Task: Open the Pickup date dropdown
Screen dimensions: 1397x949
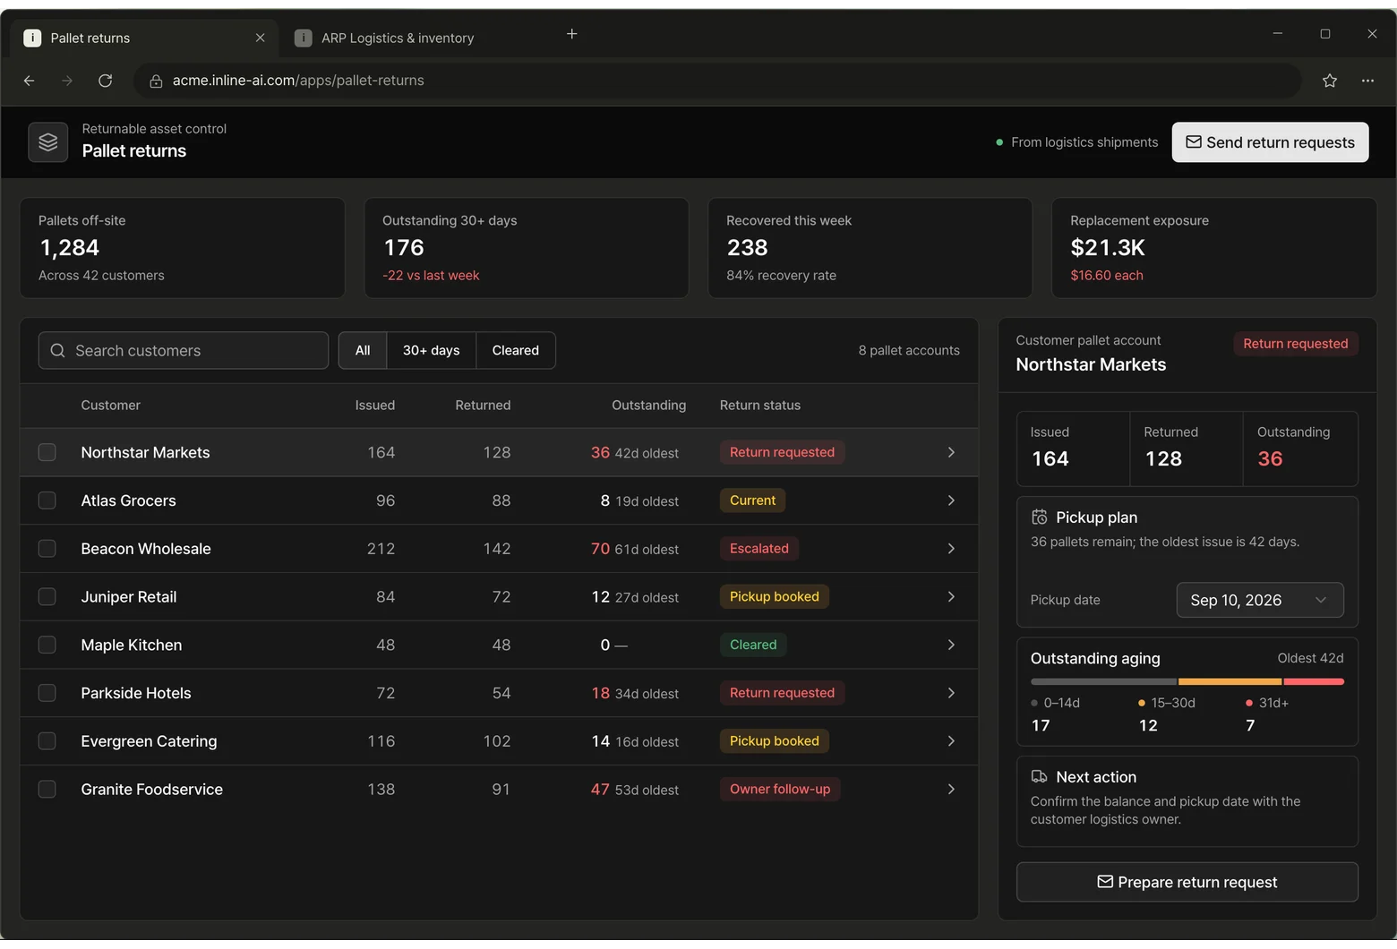Action: click(1260, 600)
